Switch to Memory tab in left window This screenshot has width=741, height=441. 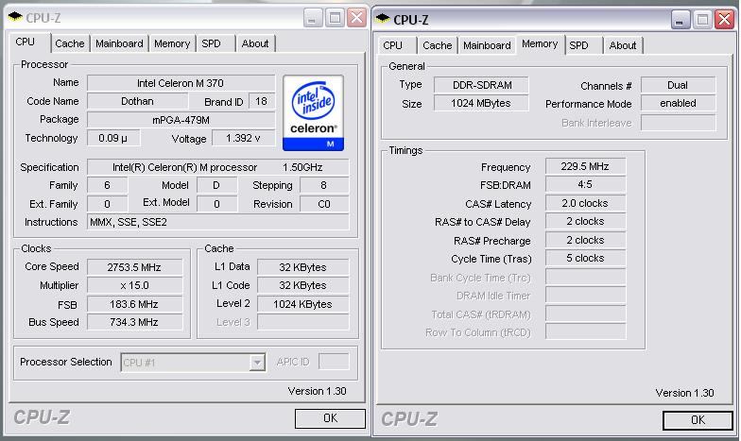pyautogui.click(x=172, y=43)
